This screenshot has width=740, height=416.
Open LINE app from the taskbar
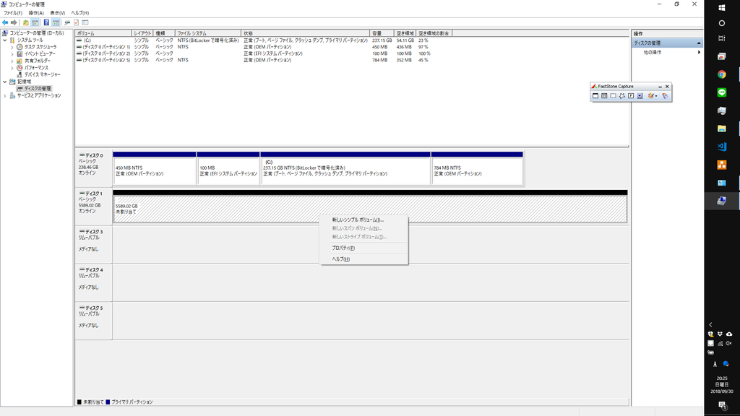[x=722, y=92]
